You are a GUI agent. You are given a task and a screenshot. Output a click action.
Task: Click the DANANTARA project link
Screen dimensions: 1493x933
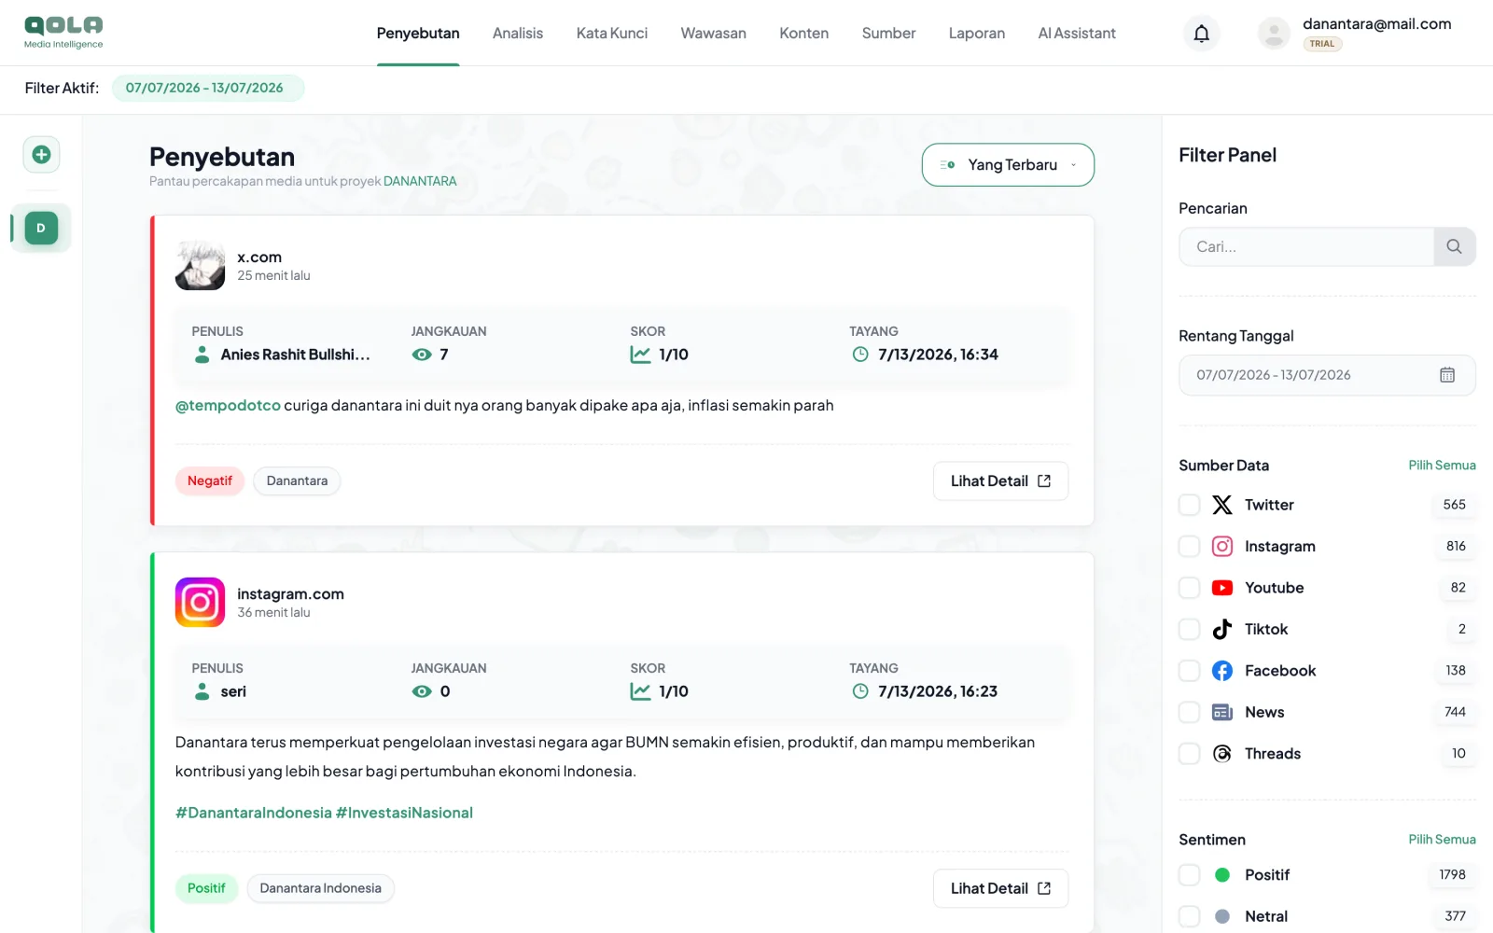pos(420,181)
